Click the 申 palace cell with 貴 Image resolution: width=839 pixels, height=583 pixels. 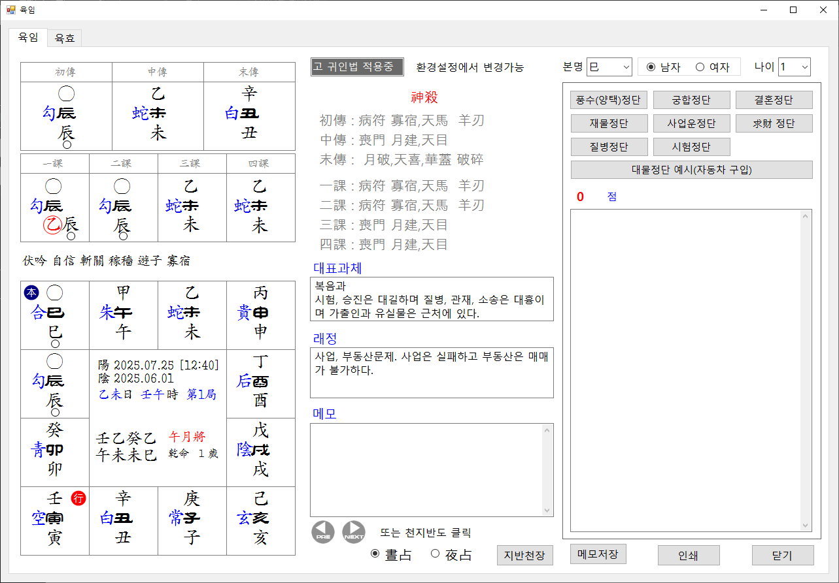[x=261, y=315]
